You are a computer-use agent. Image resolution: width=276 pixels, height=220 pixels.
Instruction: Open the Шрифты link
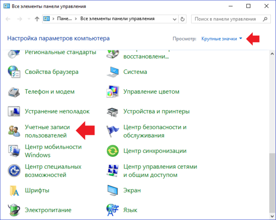37,190
